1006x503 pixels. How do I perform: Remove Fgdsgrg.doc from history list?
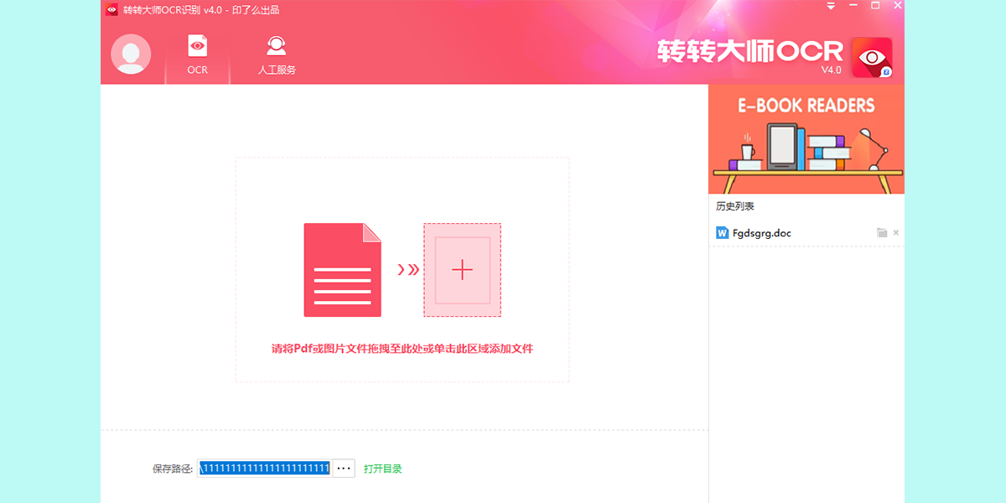[x=896, y=233]
